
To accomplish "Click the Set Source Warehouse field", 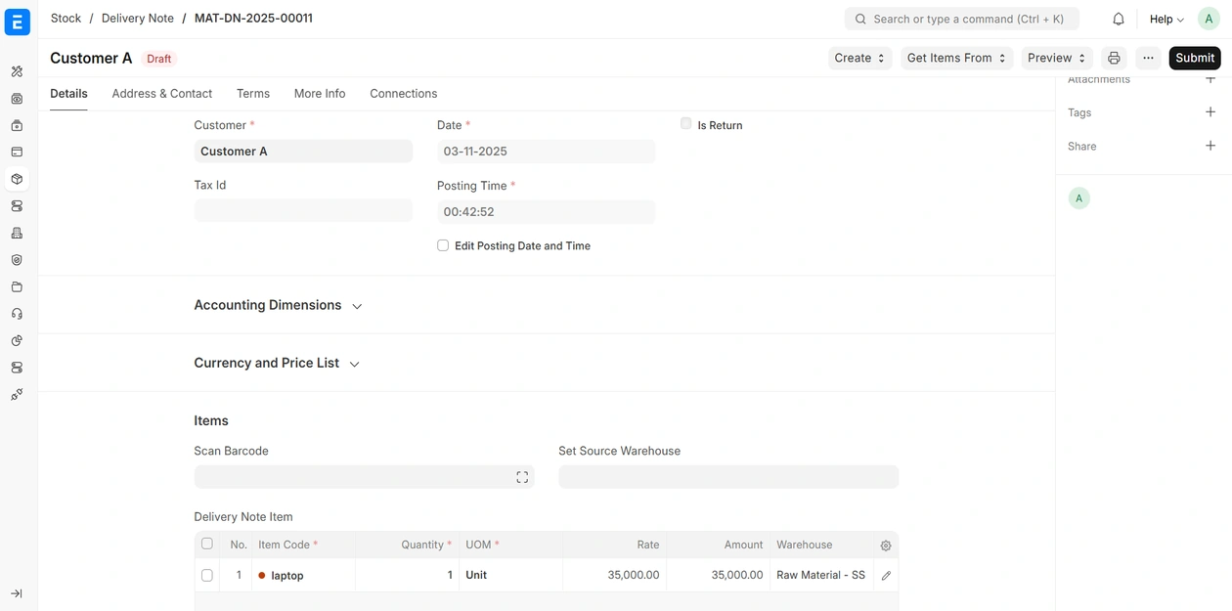I will coord(727,477).
